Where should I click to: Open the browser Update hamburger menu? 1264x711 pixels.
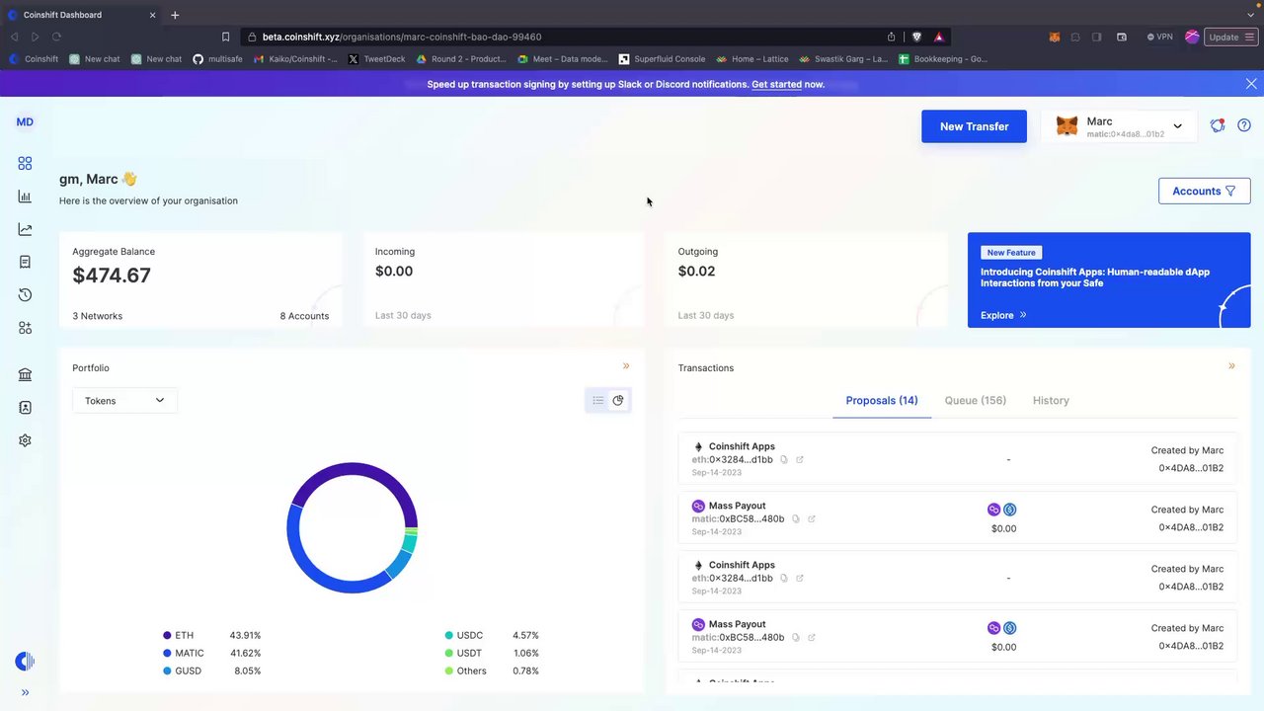(x=1231, y=37)
